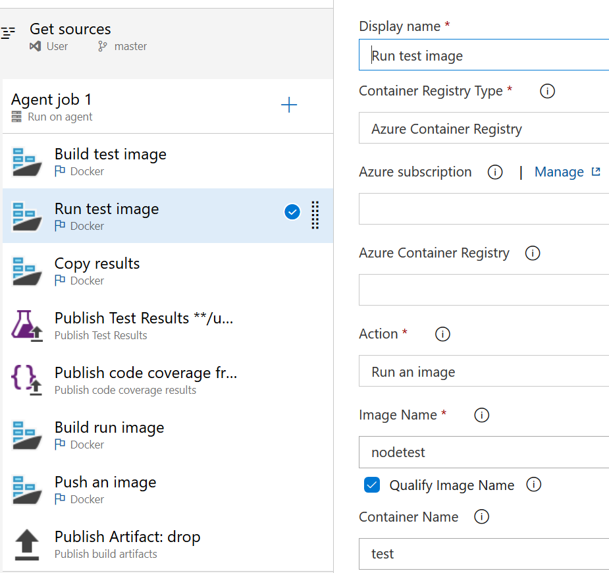Show info for Azure Container Registry
The height and width of the screenshot is (573, 609).
pyautogui.click(x=533, y=254)
